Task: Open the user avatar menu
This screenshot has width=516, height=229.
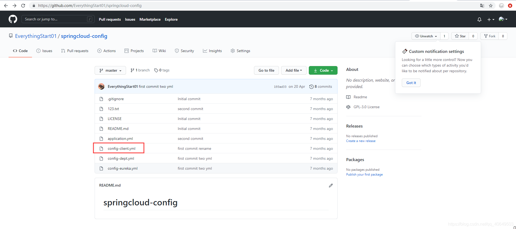Action: (x=503, y=19)
